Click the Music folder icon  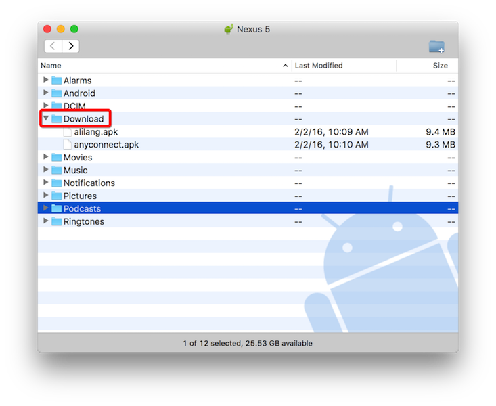57,171
